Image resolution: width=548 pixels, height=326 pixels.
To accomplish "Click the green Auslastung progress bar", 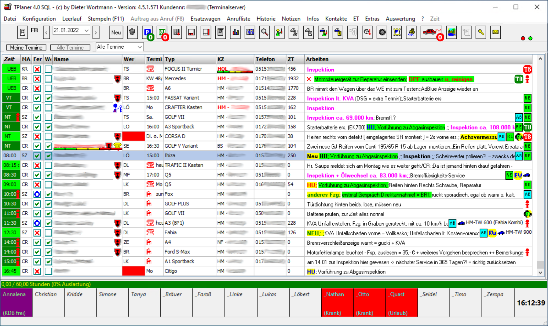I will [274, 284].
